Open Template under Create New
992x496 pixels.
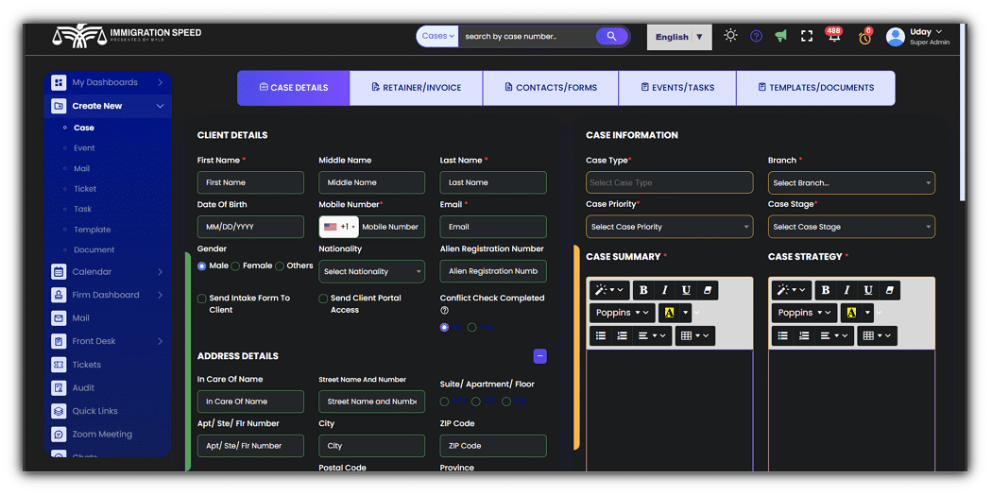[93, 230]
